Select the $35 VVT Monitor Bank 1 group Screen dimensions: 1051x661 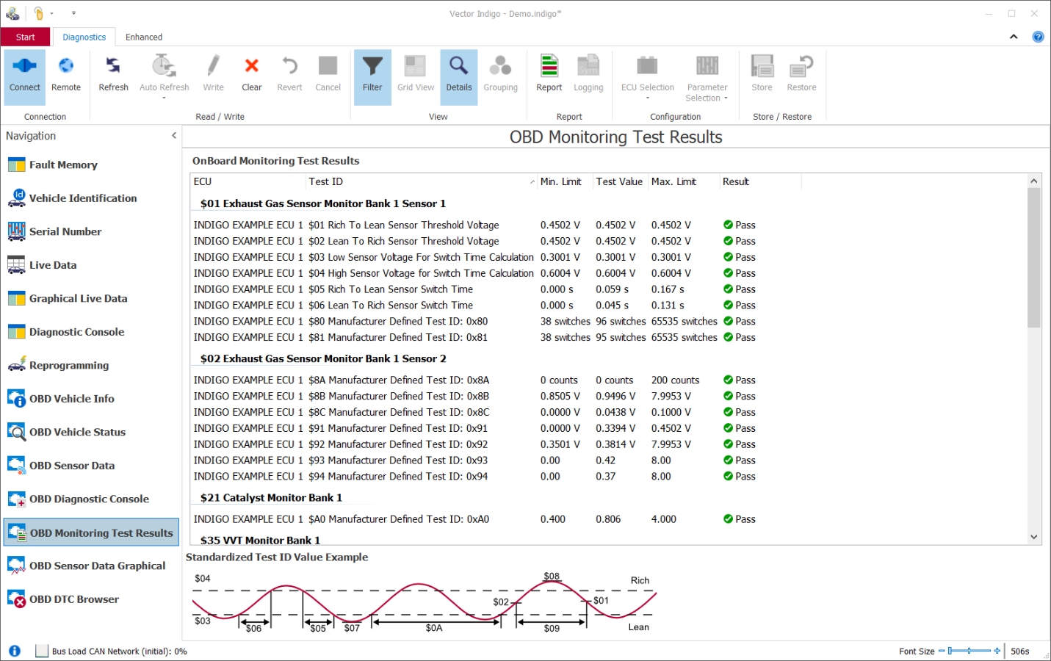260,540
